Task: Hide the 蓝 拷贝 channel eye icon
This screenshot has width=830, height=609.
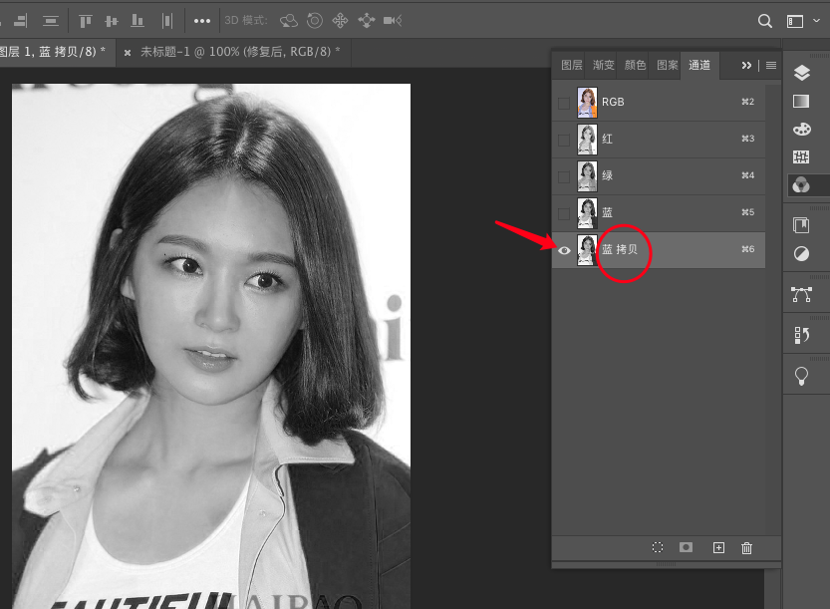Action: [x=564, y=250]
